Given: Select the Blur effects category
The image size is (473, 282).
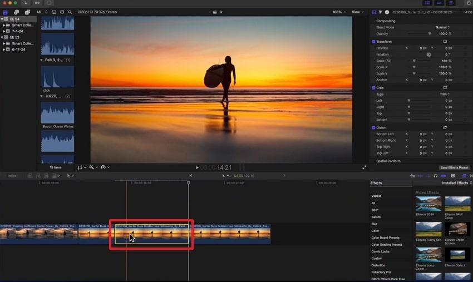Looking at the screenshot, I should (x=375, y=224).
